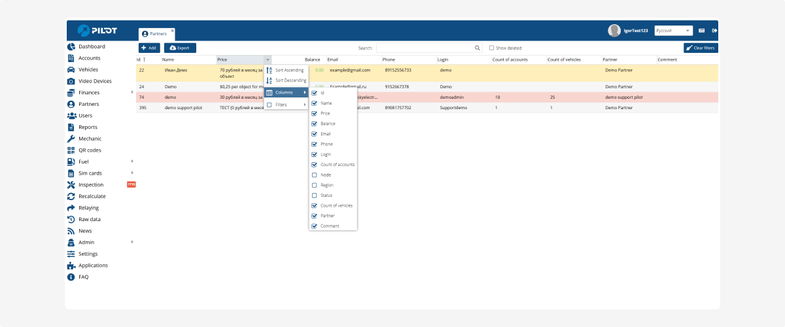The image size is (785, 327).
Task: Click the Mechanic wrench icon
Action: click(x=71, y=139)
